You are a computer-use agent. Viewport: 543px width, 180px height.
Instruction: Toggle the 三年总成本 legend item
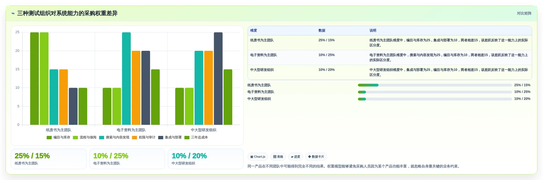click(x=196, y=138)
